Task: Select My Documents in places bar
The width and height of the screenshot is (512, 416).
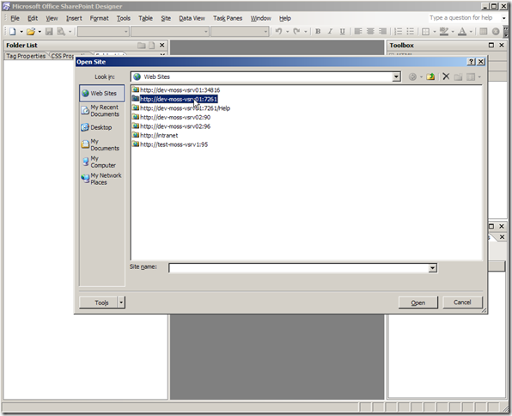Action: tap(102, 144)
